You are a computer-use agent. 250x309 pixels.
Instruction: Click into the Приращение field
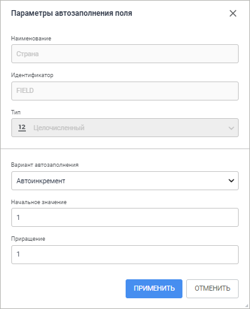[125, 255]
